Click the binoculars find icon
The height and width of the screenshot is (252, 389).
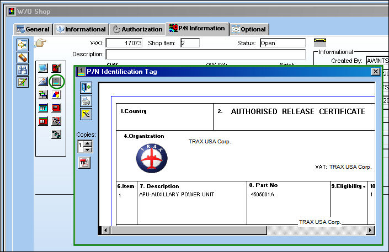[x=23, y=69]
